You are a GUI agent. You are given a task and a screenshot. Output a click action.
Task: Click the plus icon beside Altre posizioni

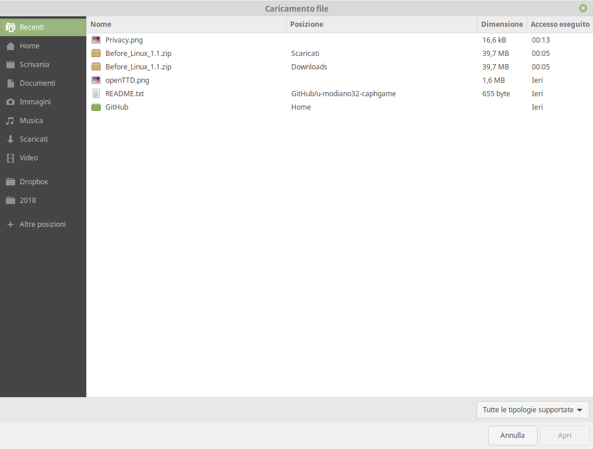[10, 224]
